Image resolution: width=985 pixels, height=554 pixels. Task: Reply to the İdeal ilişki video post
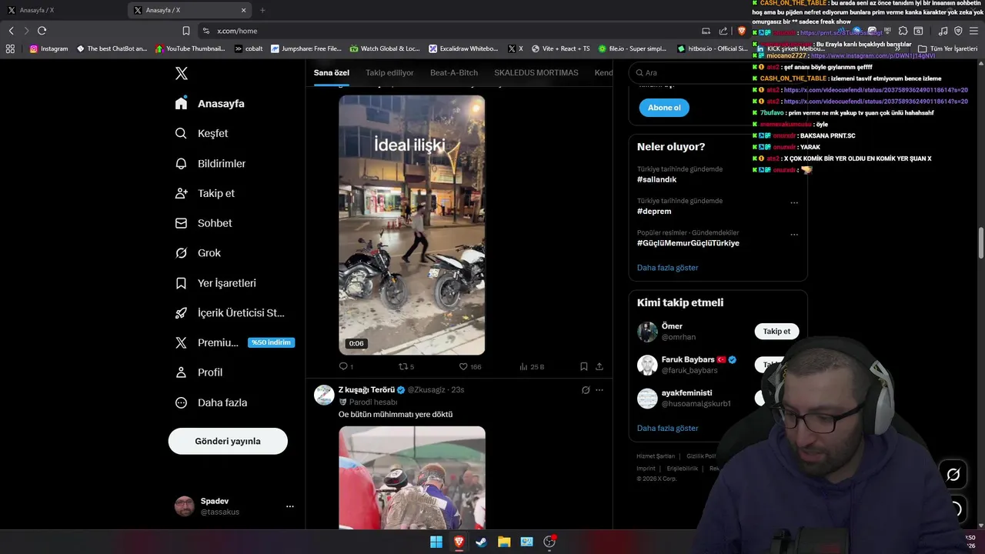[346, 367]
